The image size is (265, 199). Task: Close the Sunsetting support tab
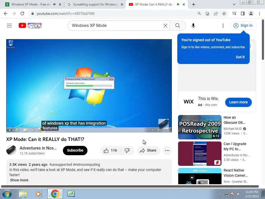(122, 4)
